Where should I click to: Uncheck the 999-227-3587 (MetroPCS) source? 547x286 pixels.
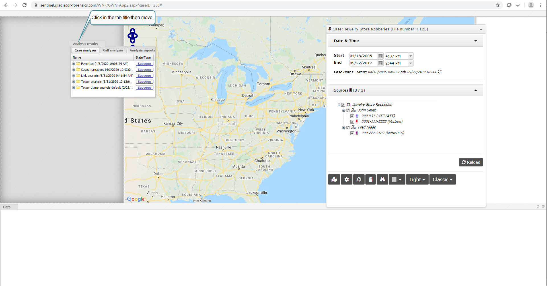[352, 133]
